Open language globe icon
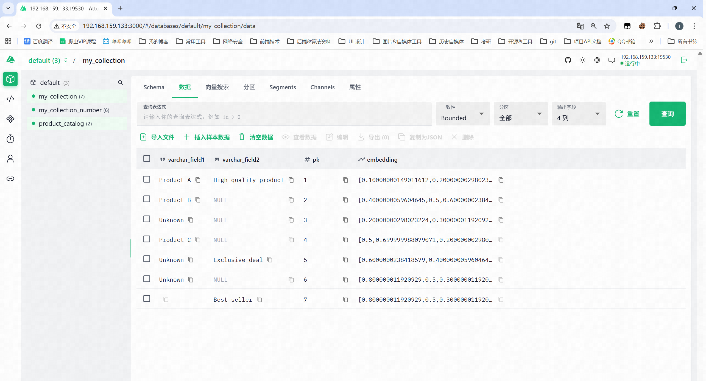This screenshot has height=381, width=706. click(x=597, y=60)
